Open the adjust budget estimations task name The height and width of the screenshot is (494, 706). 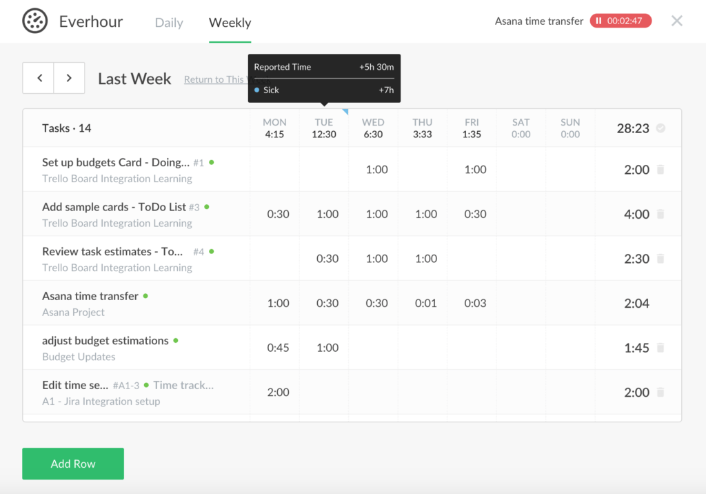pos(105,341)
